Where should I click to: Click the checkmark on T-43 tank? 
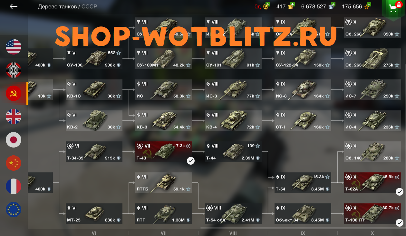[x=191, y=161]
